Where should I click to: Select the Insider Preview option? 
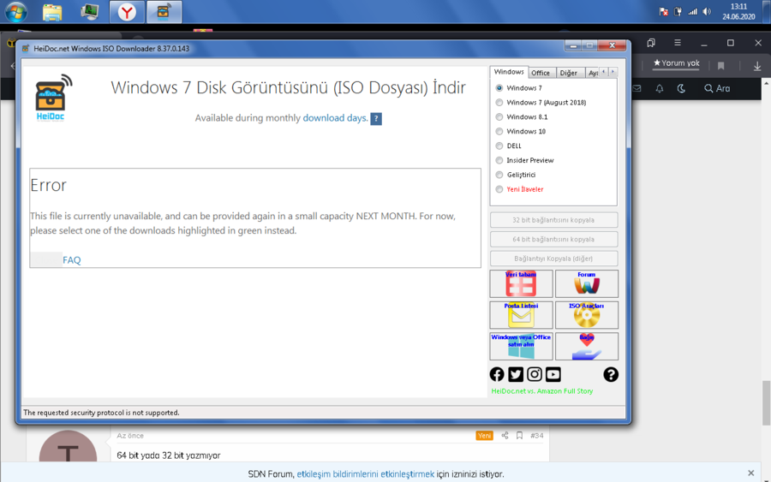499,160
